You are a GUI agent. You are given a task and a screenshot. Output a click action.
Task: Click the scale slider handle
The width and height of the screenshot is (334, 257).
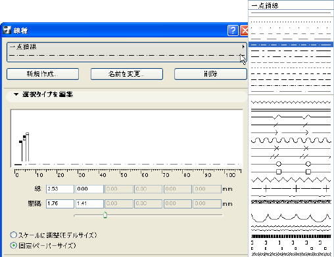coord(105,215)
